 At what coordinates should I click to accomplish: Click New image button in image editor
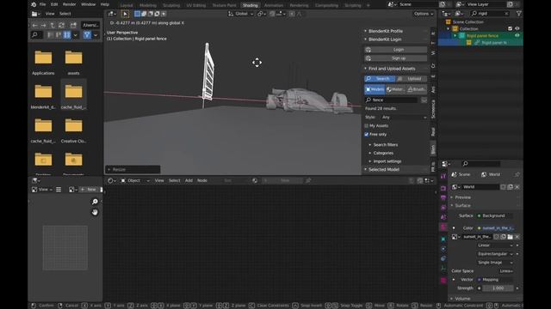click(90, 190)
